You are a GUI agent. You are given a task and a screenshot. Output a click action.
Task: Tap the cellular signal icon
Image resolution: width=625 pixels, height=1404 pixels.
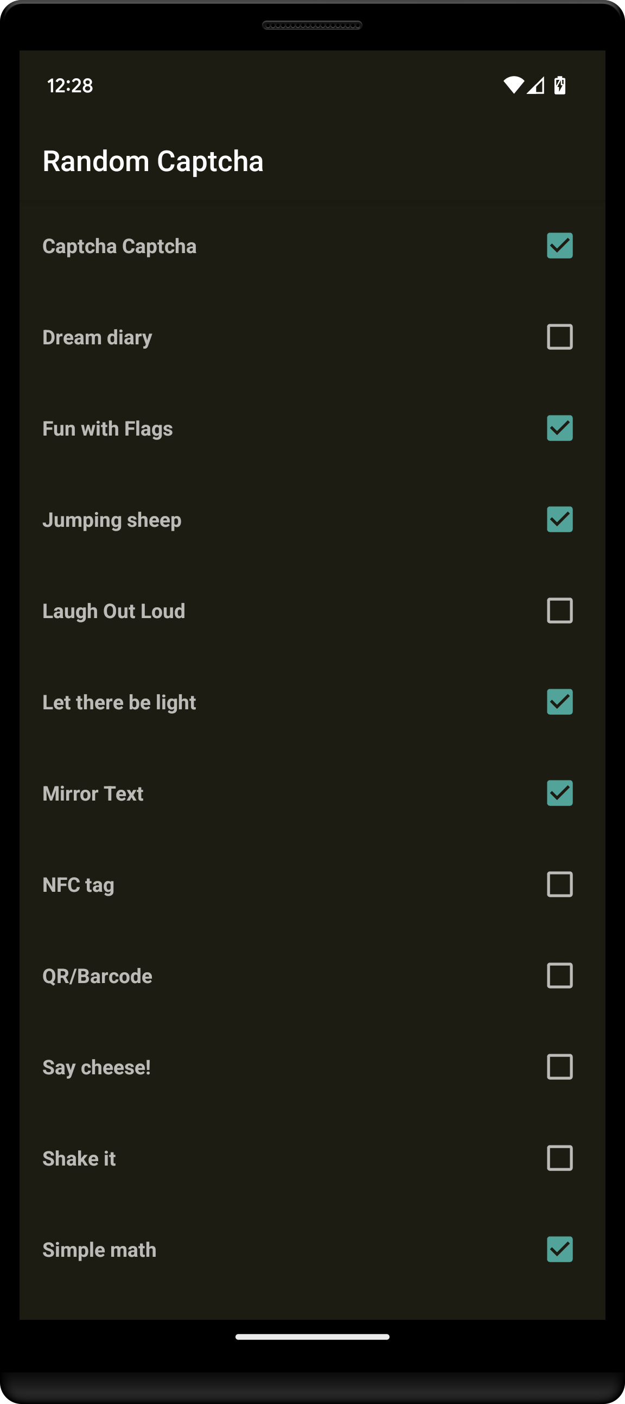click(x=535, y=85)
